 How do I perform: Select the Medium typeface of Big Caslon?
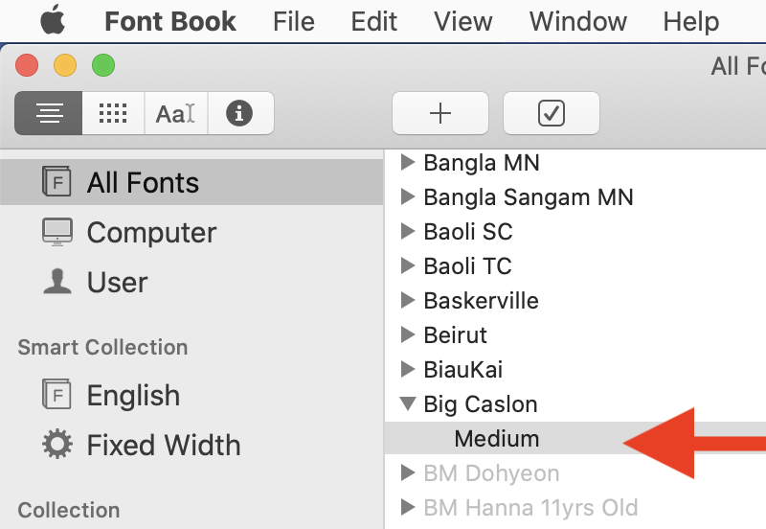coord(497,438)
